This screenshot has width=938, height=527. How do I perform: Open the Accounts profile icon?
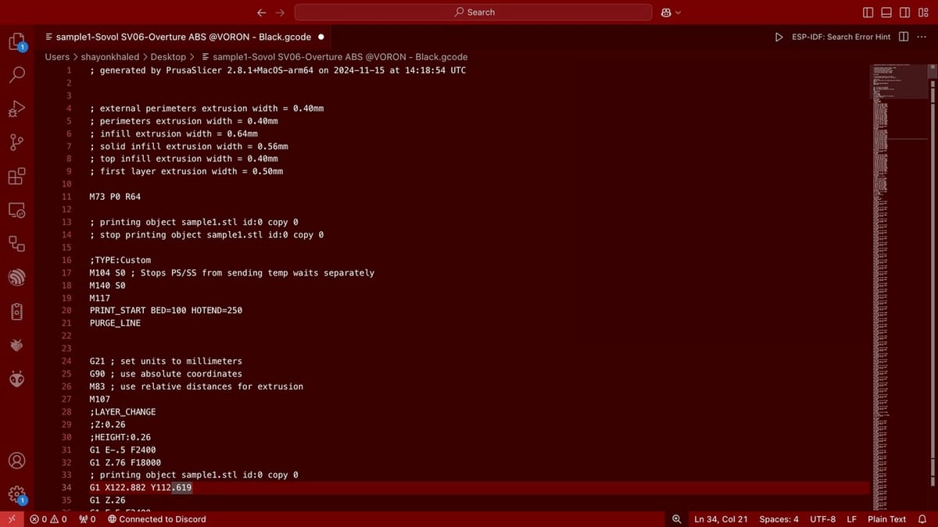[16, 461]
